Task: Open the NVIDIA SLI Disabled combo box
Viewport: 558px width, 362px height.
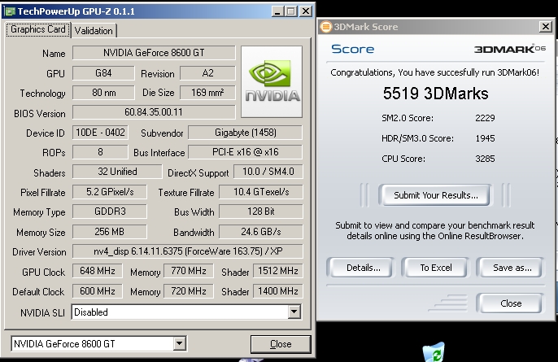Action: pos(186,312)
